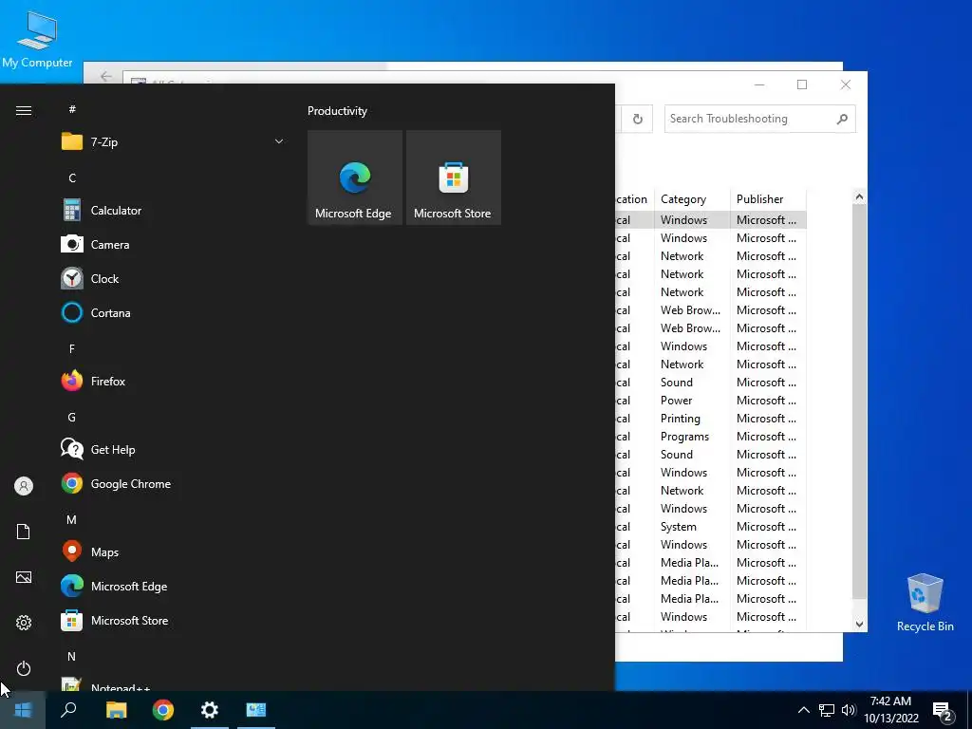Image resolution: width=972 pixels, height=729 pixels.
Task: Open Microsoft Edge in the app list
Action: 173,586
